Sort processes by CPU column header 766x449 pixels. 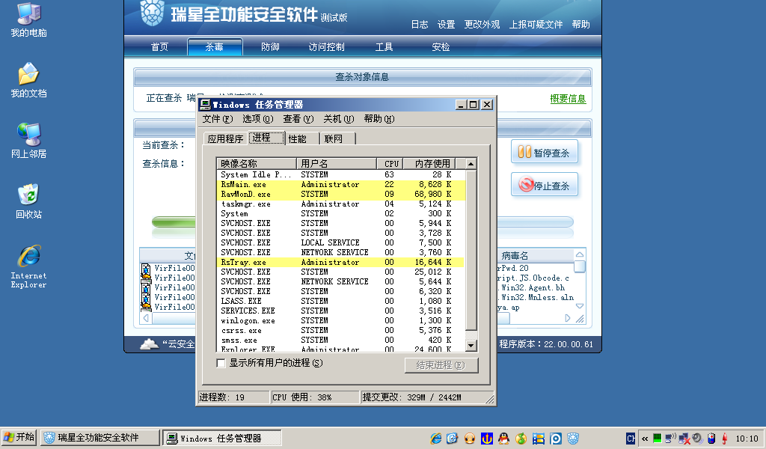point(390,164)
